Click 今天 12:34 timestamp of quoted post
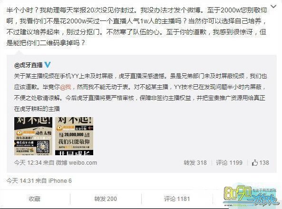This screenshot has height=209, width=282. [x=28, y=163]
